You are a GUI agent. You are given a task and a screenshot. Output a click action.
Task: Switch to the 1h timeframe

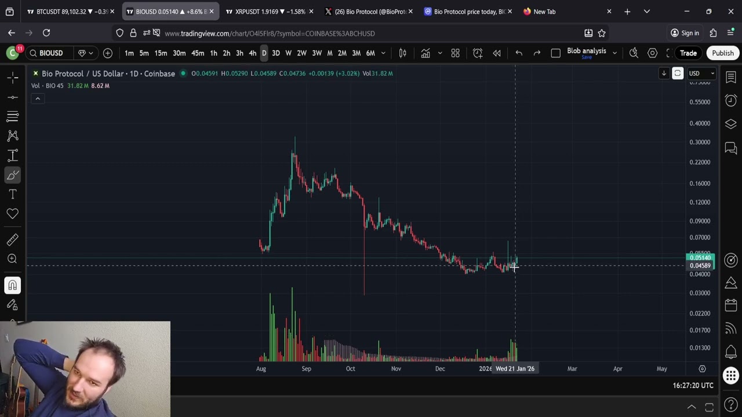coord(213,53)
